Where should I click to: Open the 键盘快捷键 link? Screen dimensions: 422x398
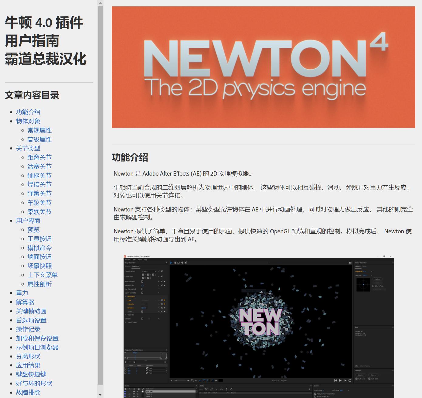[31, 374]
